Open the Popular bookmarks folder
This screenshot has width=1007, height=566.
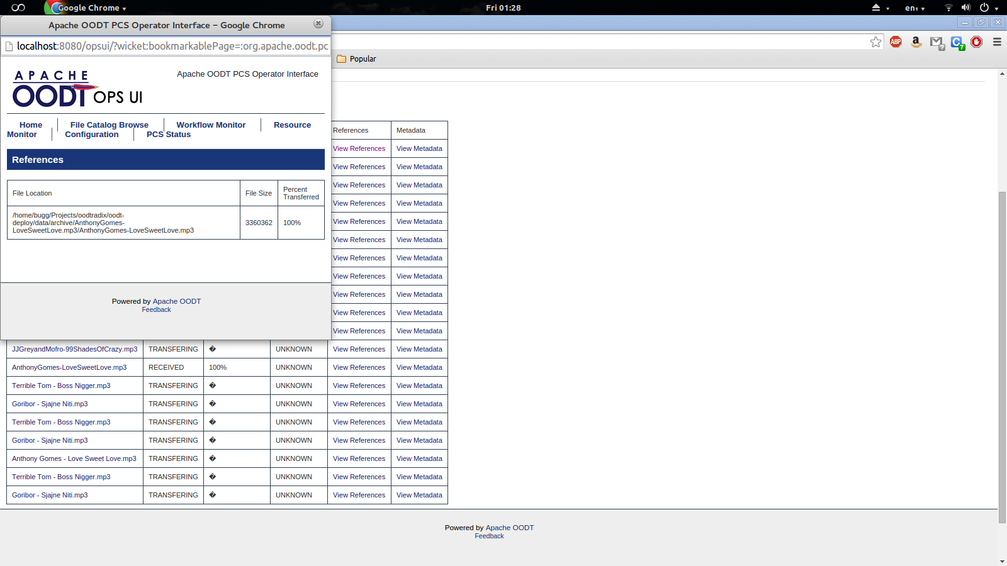[356, 59]
